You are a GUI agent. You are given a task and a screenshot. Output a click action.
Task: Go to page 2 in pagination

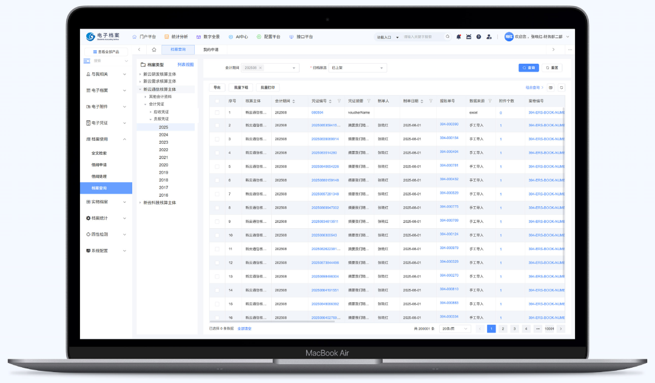[x=503, y=328]
